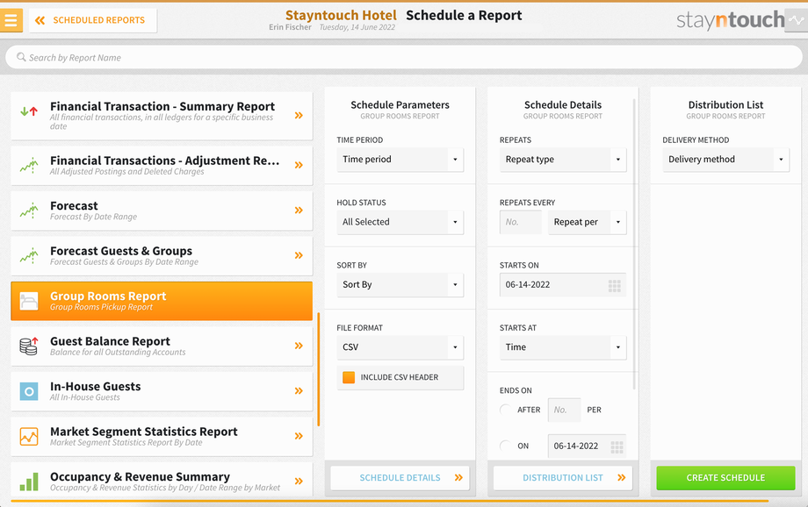The image size is (808, 507).
Task: Click the date Tuesday, 14 June 2022
Action: coord(357,27)
